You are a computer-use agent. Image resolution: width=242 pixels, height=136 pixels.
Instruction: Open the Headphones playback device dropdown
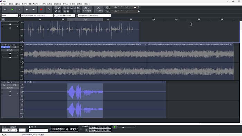point(94,16)
